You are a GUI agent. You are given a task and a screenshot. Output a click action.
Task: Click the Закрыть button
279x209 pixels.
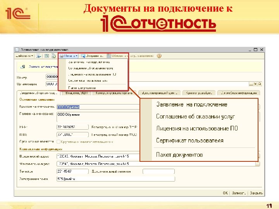(x=256, y=193)
